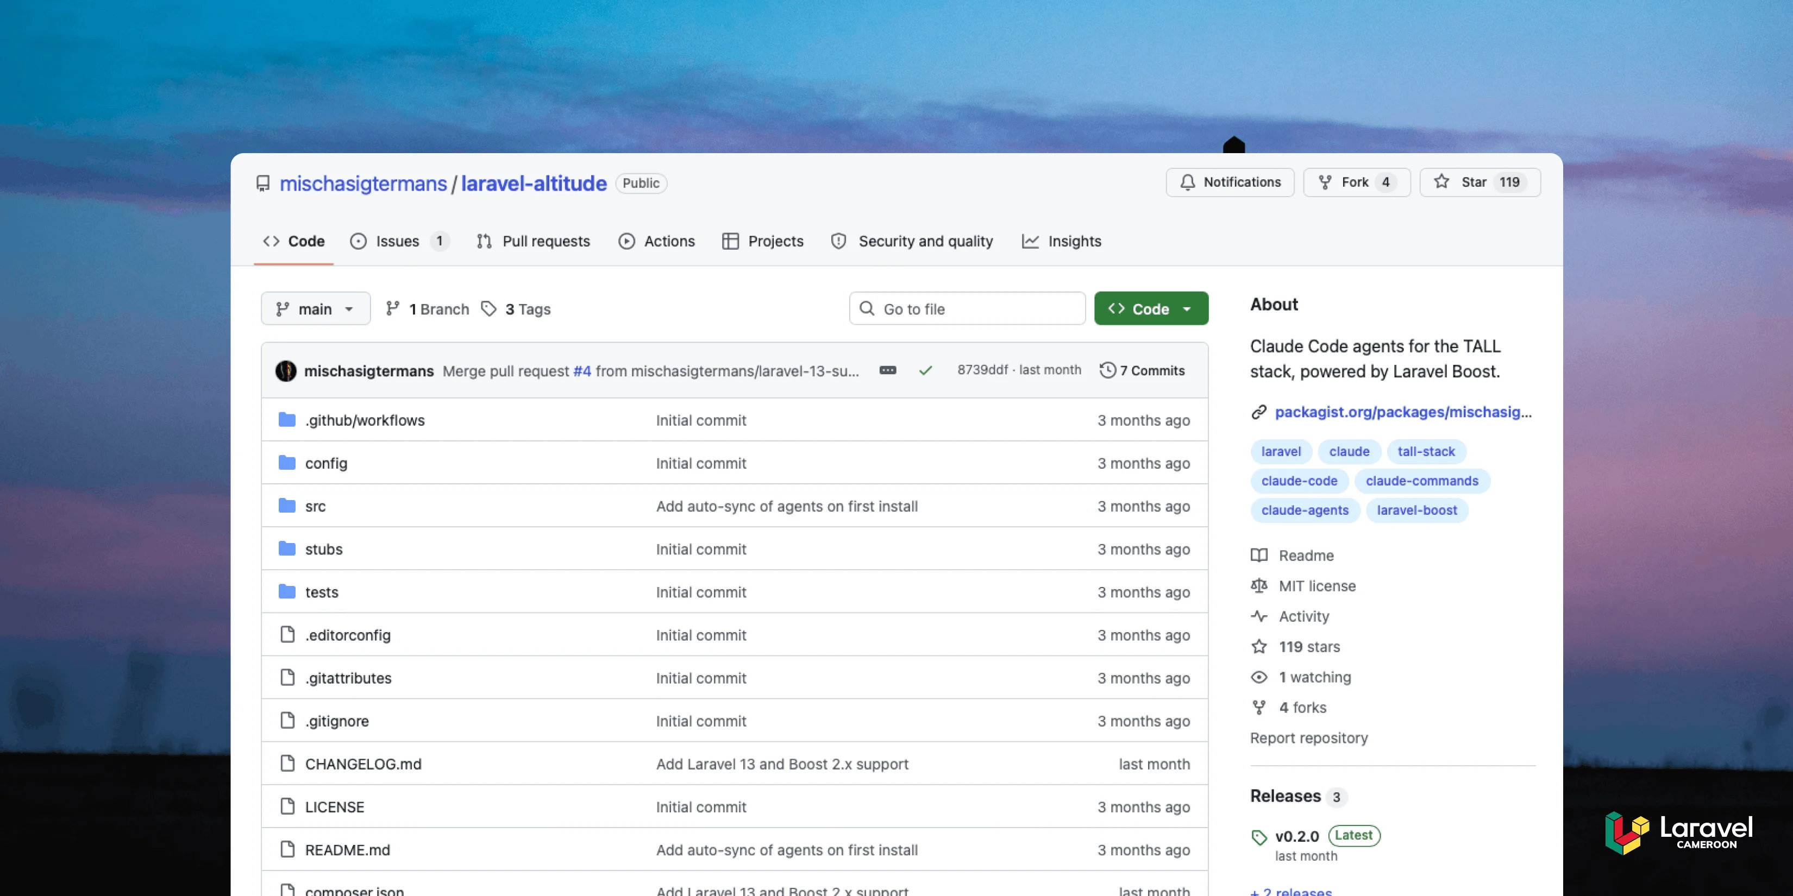Click the Readme book icon in sidebar
This screenshot has height=896, width=1793.
[x=1259, y=555]
